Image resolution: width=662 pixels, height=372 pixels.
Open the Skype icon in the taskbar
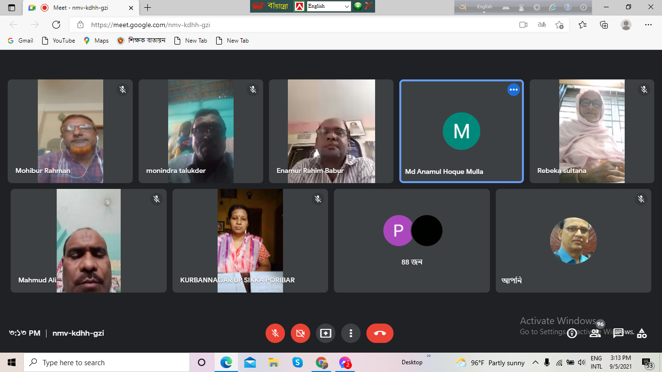pos(298,362)
